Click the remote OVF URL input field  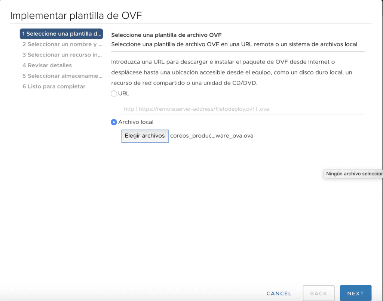pos(243,109)
